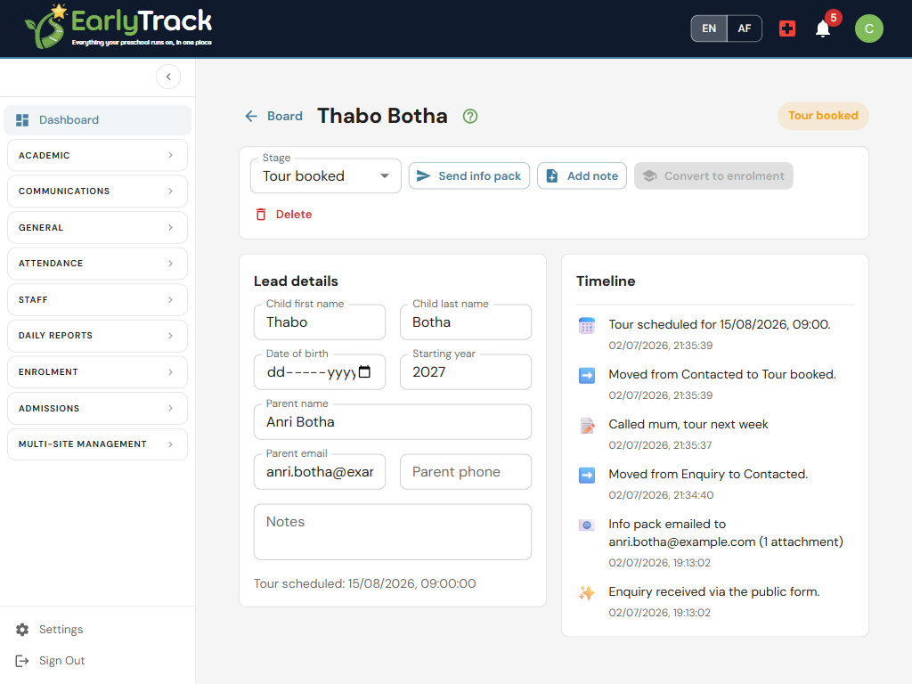The width and height of the screenshot is (912, 684).
Task: Click timeline entry 'Tour scheduled for 15/08/2026, 09:00.'
Action: tap(719, 324)
